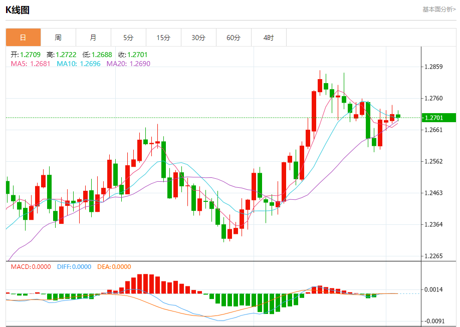The height and width of the screenshot is (327, 460).
Task: Click the MACD:0.0000 indicator label
Action: (x=31, y=266)
